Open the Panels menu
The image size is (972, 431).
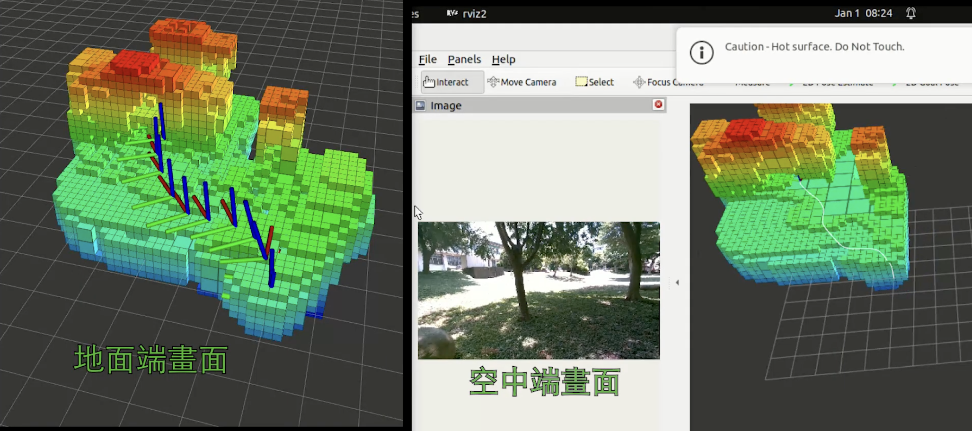[x=464, y=60]
